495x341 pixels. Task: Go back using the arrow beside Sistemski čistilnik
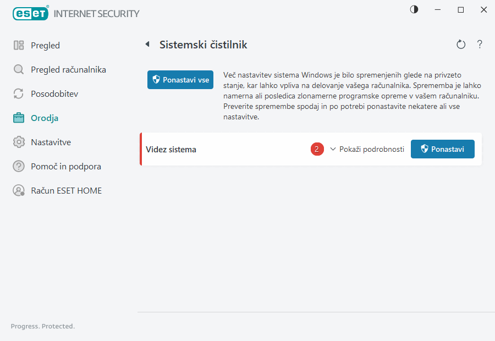[147, 45]
